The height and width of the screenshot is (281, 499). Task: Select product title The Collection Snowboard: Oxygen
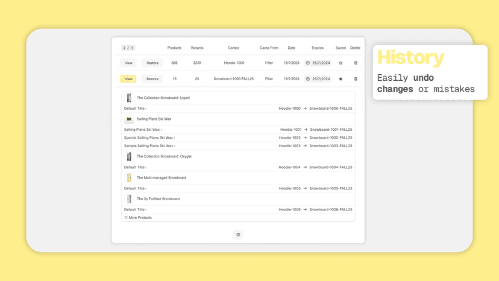[165, 156]
